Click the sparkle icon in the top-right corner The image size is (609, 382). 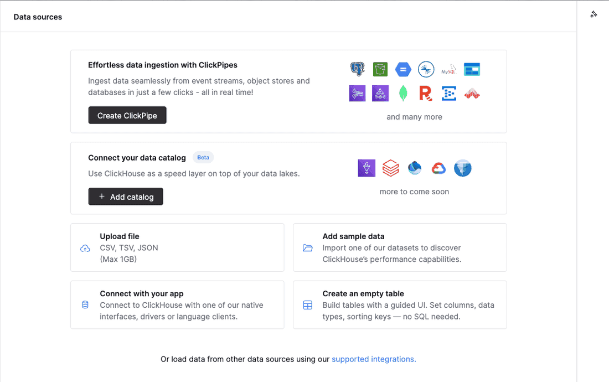tap(593, 14)
